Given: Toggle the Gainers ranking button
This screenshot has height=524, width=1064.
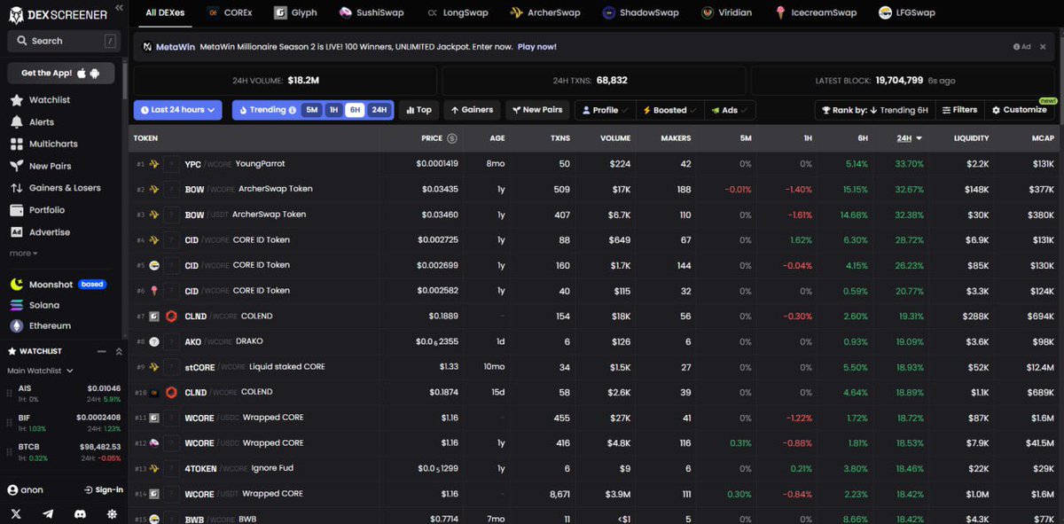Looking at the screenshot, I should (472, 110).
